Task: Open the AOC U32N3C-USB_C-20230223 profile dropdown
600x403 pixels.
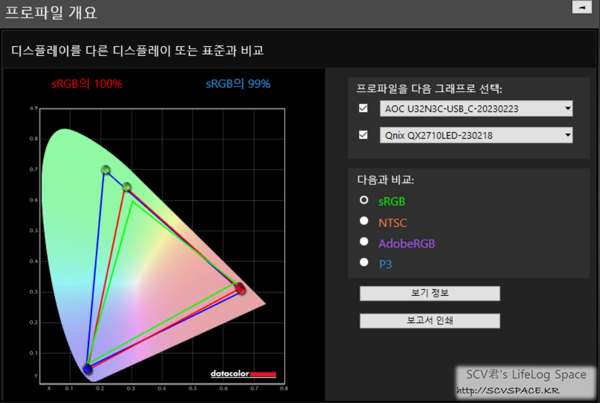Action: 476,108
